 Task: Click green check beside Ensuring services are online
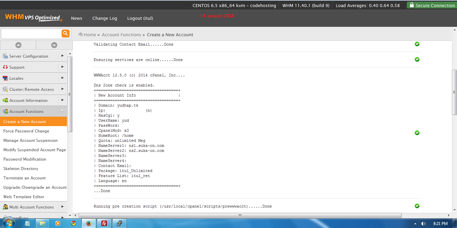point(417,59)
